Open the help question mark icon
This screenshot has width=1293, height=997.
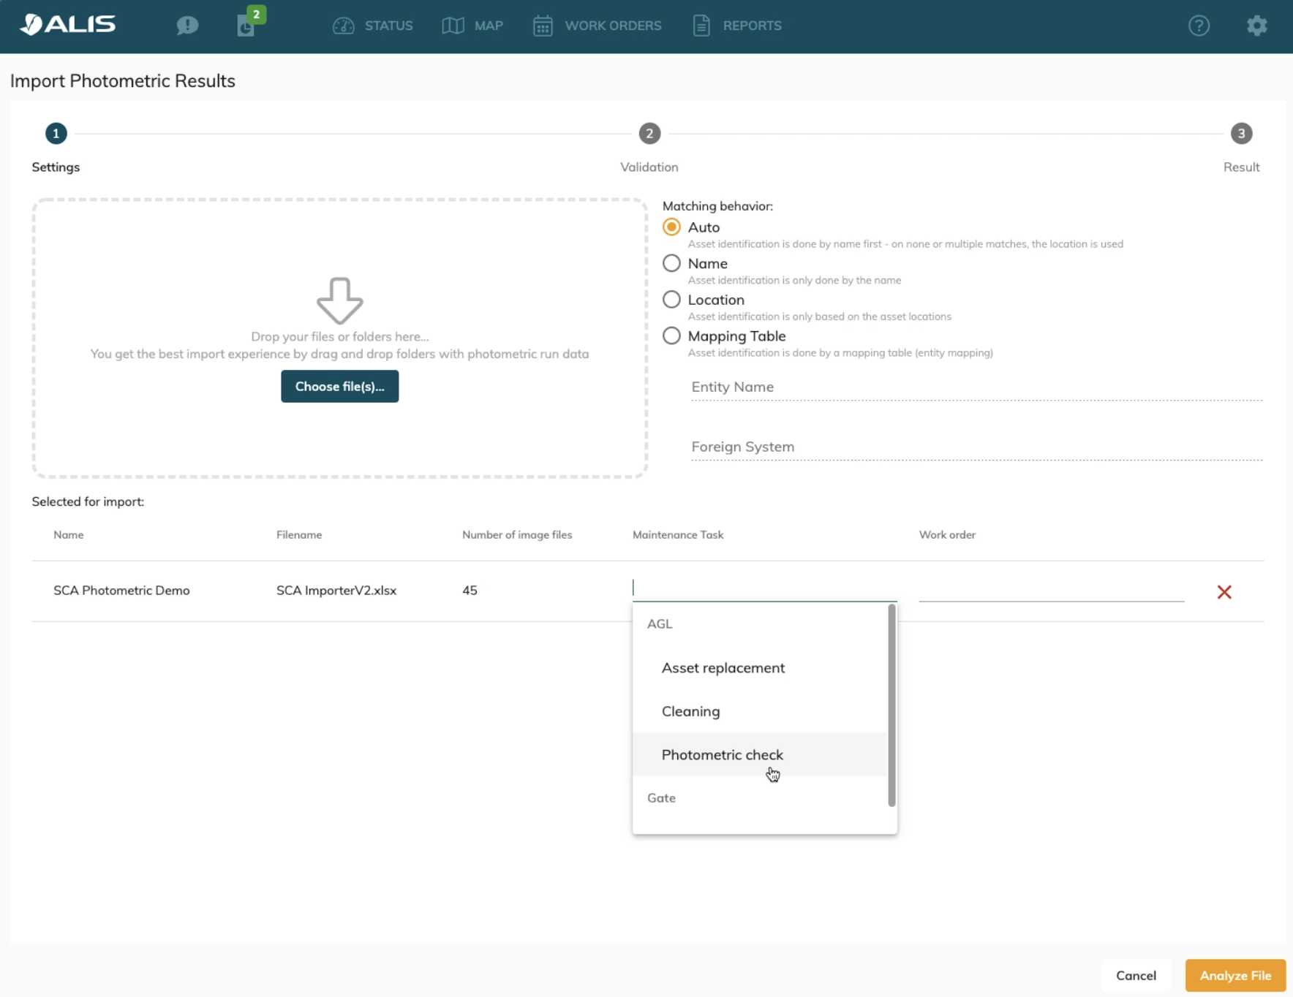pos(1199,26)
